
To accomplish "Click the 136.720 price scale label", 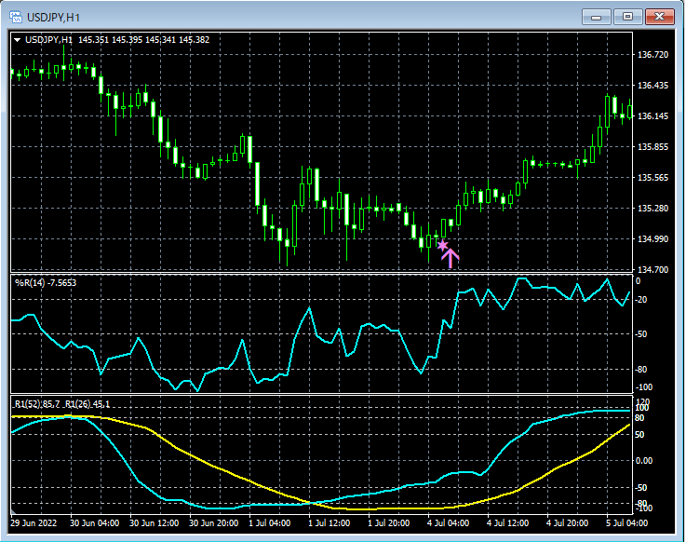I will (652, 55).
